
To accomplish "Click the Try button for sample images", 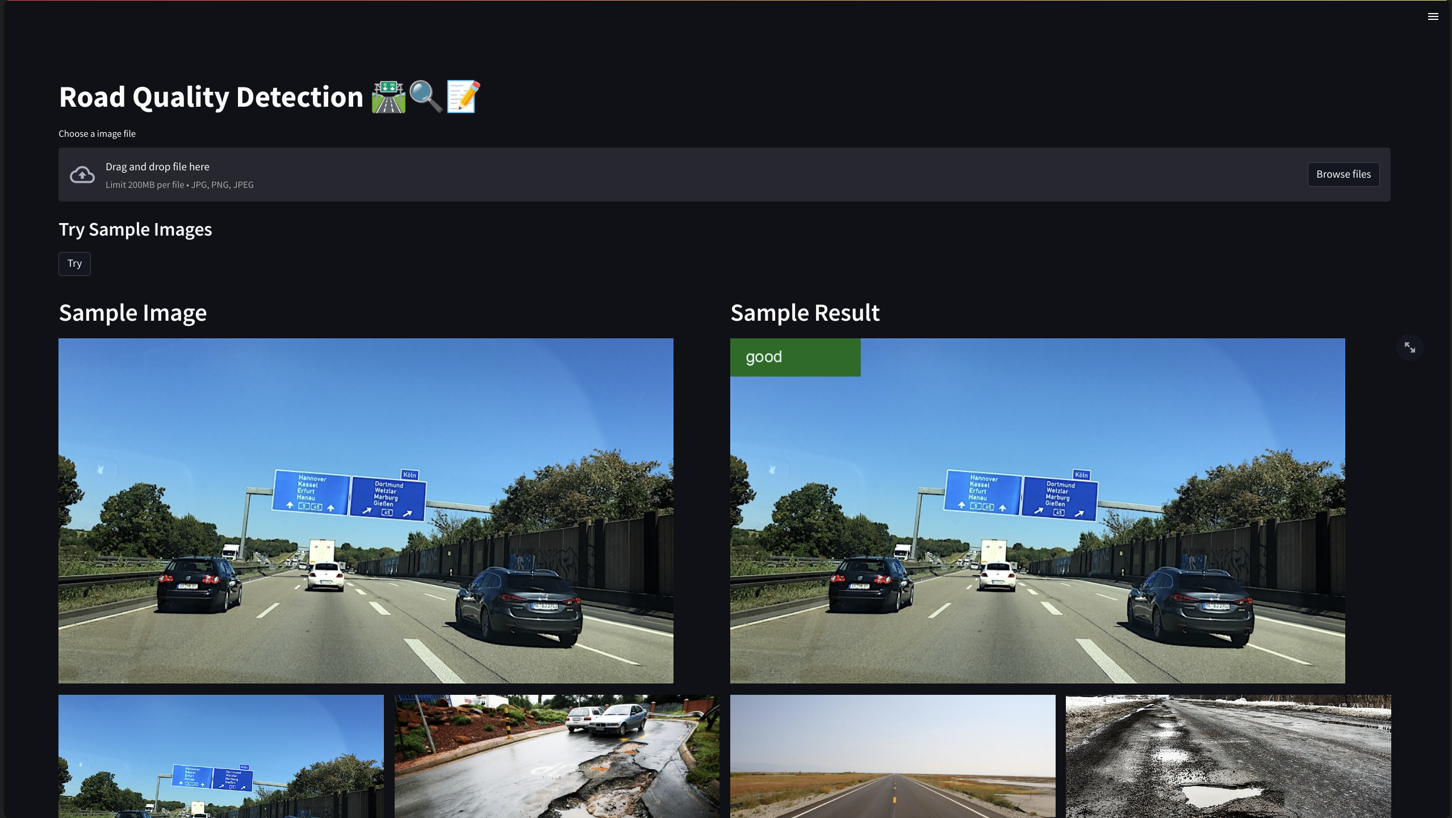I will pos(75,263).
